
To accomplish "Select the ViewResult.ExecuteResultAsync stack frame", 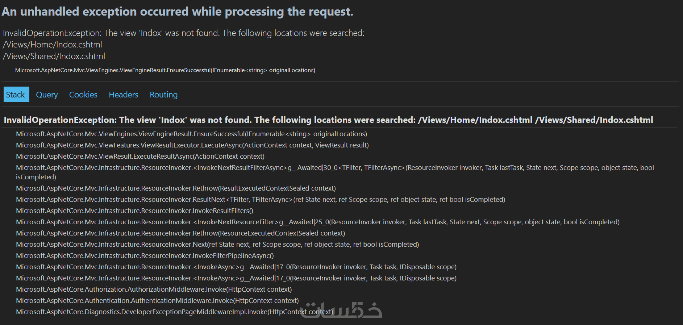I will (x=140, y=157).
